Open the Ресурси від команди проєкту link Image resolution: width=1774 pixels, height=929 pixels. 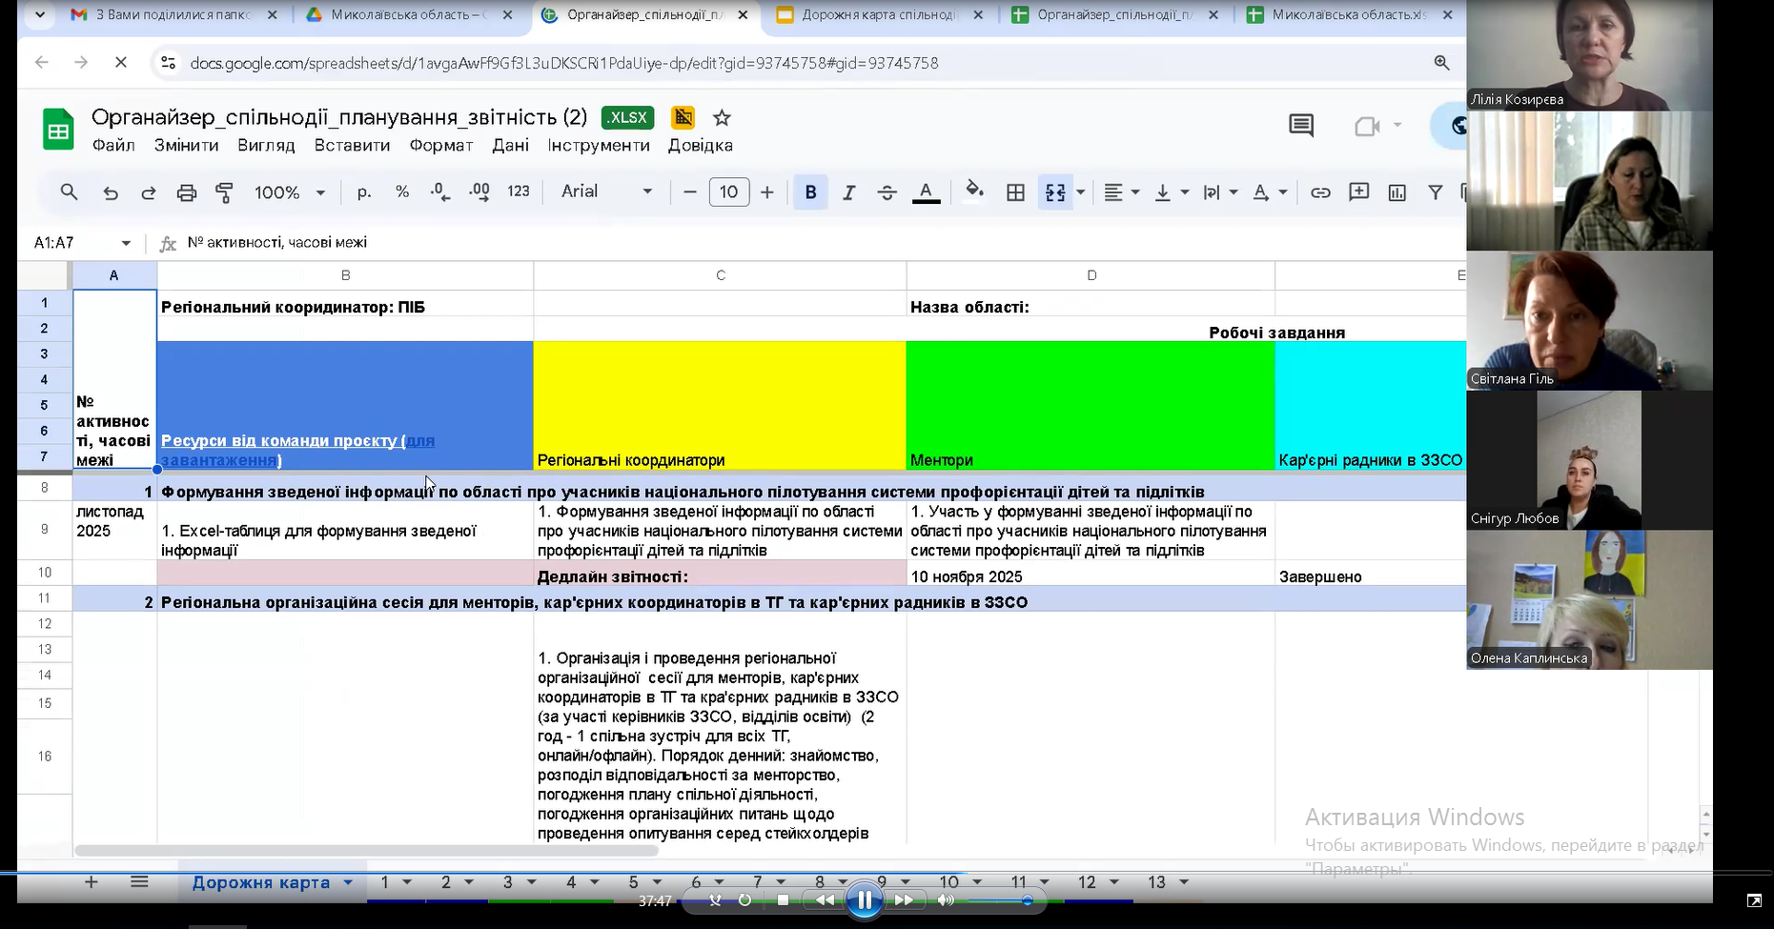click(279, 441)
